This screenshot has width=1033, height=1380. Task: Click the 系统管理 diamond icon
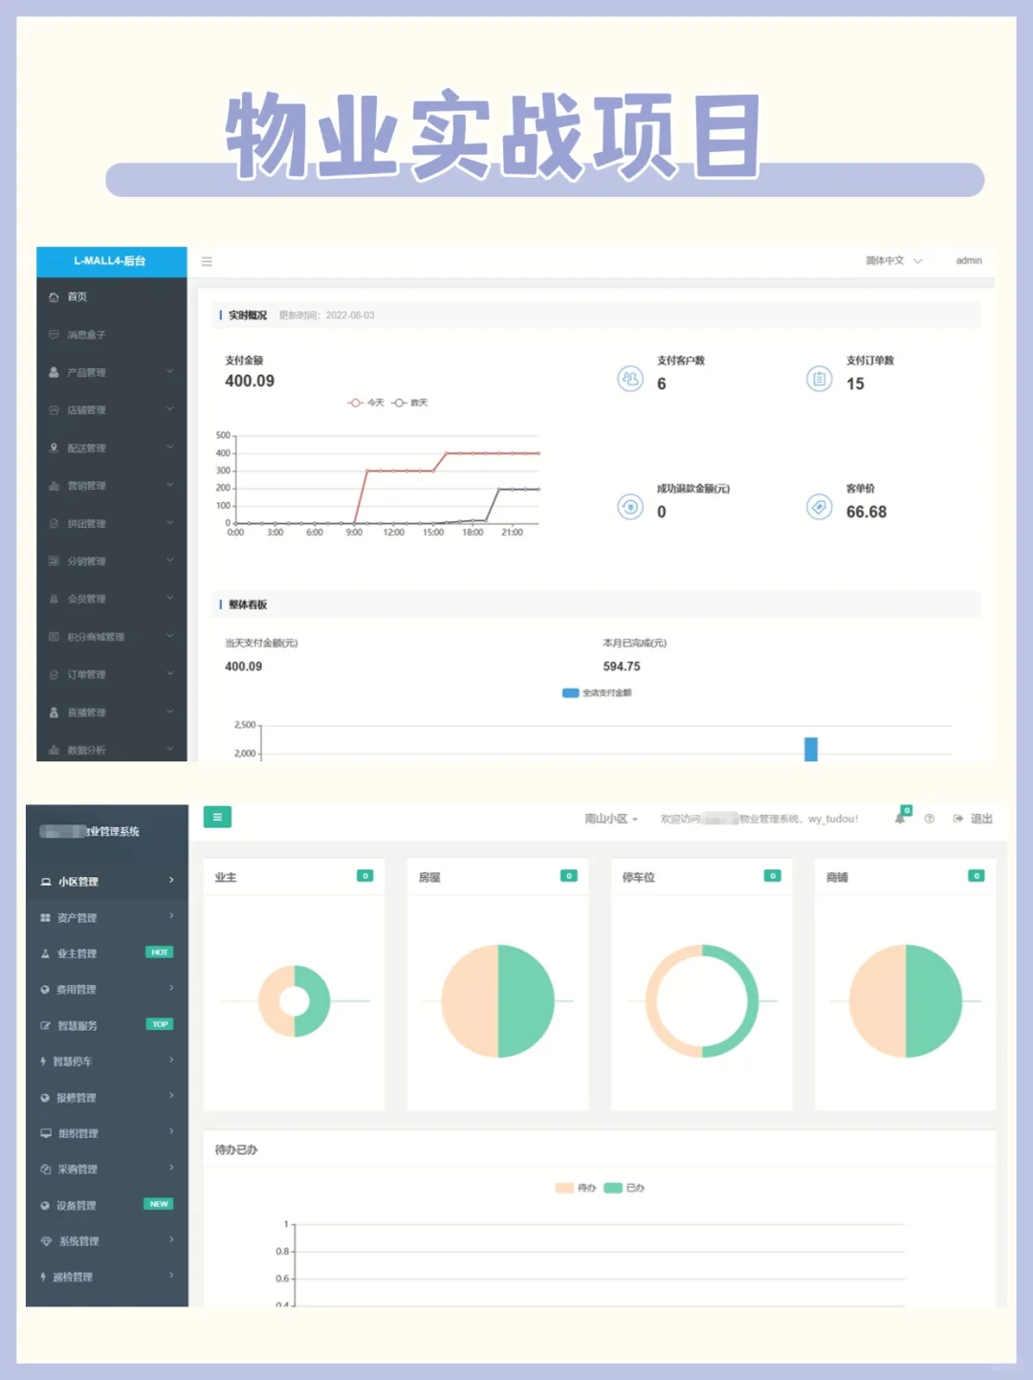point(46,1241)
